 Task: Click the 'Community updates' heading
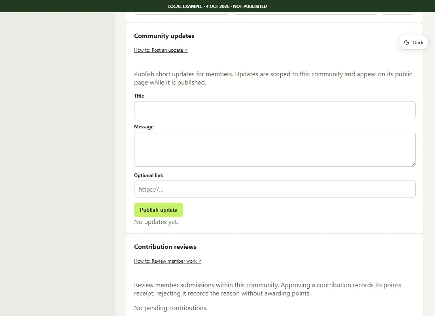164,36
